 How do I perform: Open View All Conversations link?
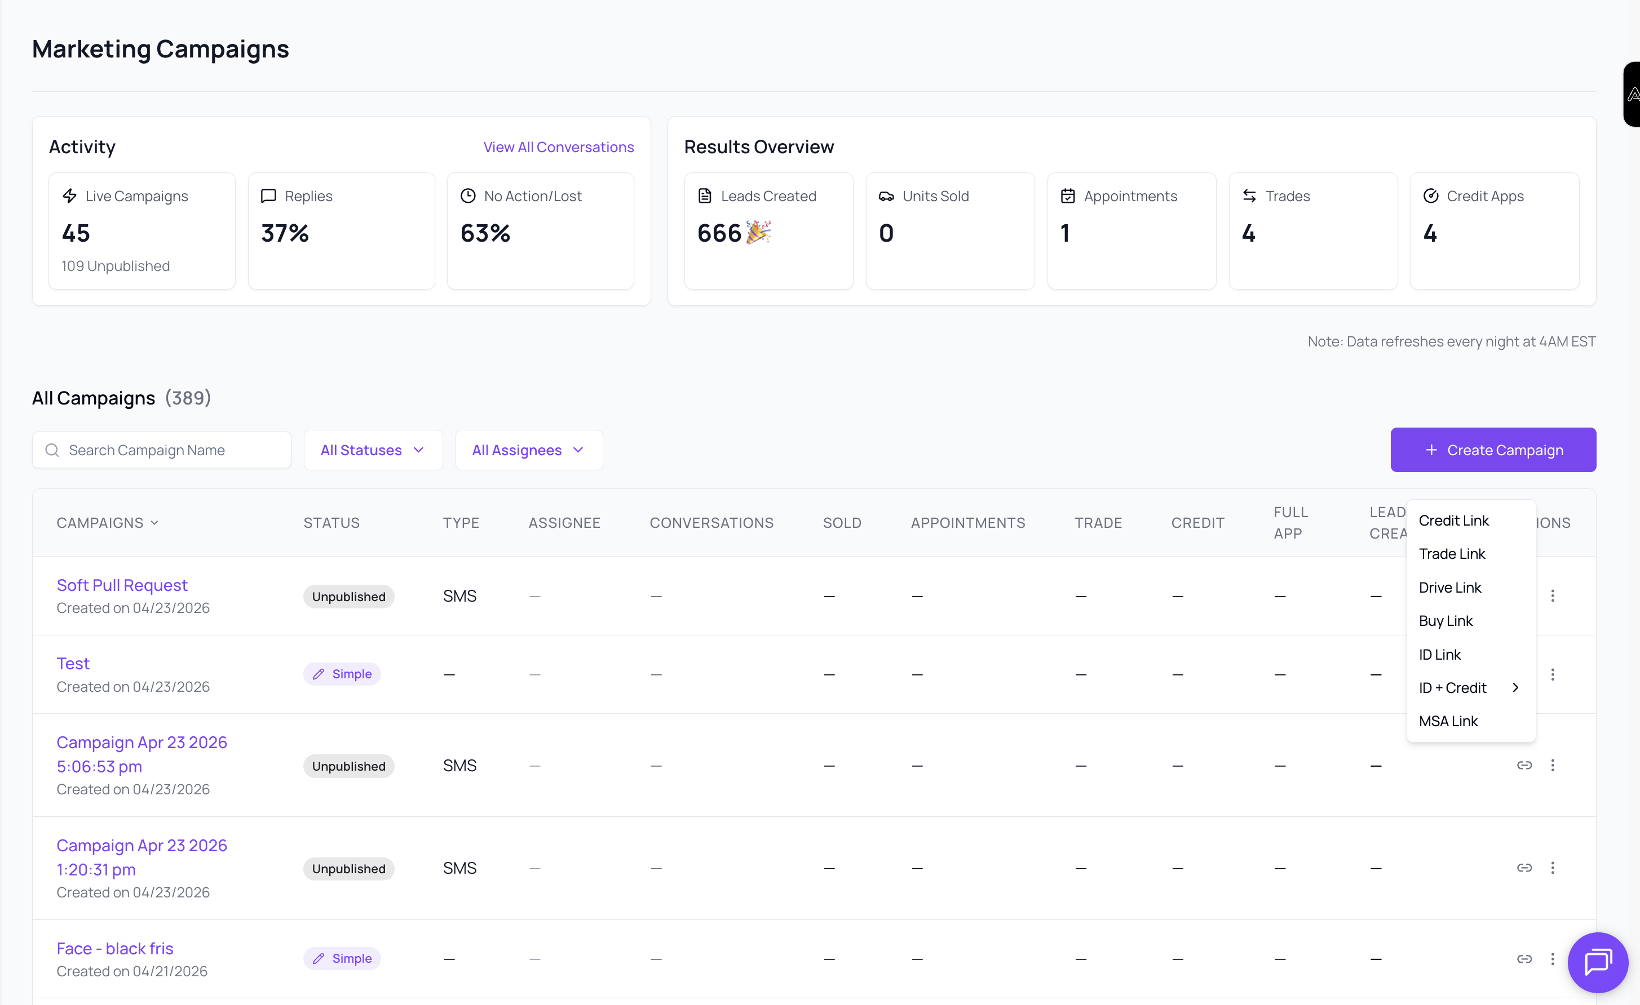click(x=559, y=147)
